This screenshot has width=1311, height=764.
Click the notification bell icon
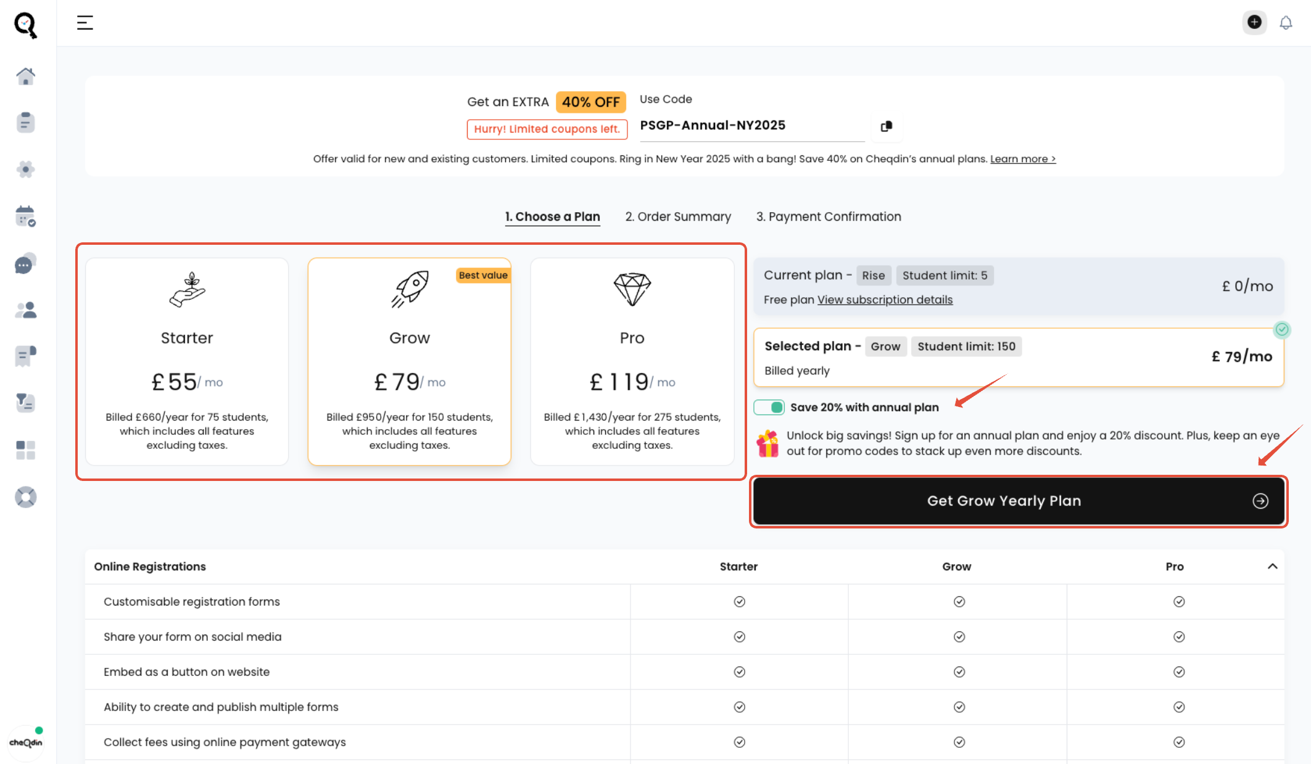[1286, 23]
